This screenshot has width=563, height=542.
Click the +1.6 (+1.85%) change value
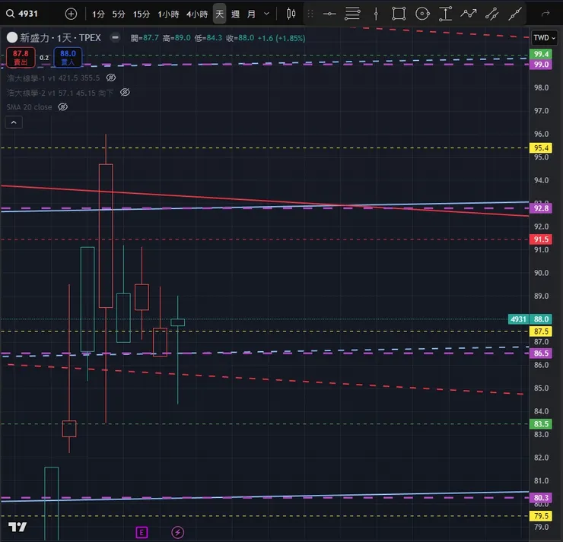[281, 38]
